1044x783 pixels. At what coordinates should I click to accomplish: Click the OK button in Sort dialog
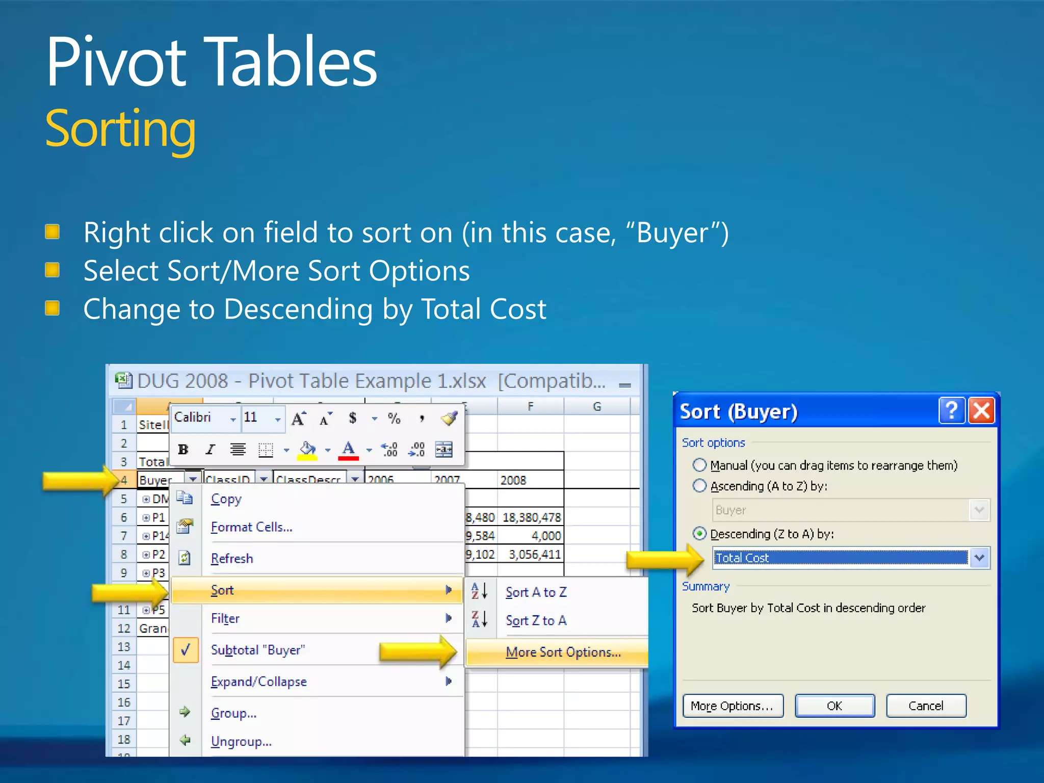(834, 706)
